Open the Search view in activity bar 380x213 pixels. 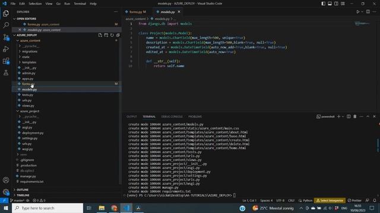(x=6, y=25)
